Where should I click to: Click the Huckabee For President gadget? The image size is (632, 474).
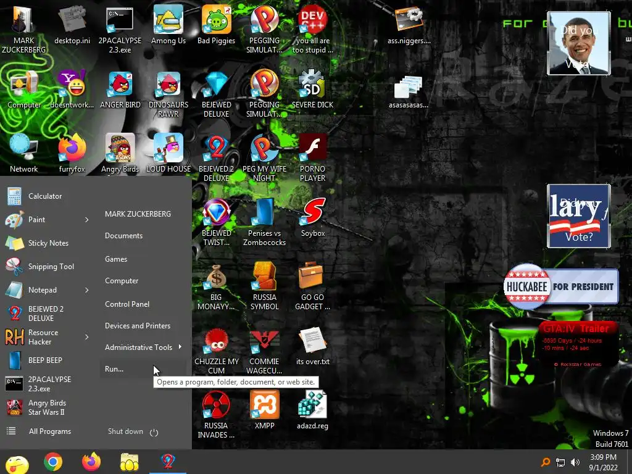coord(560,286)
